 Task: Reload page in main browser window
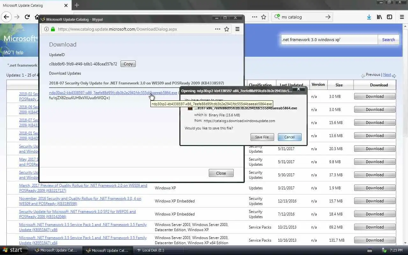point(27,17)
